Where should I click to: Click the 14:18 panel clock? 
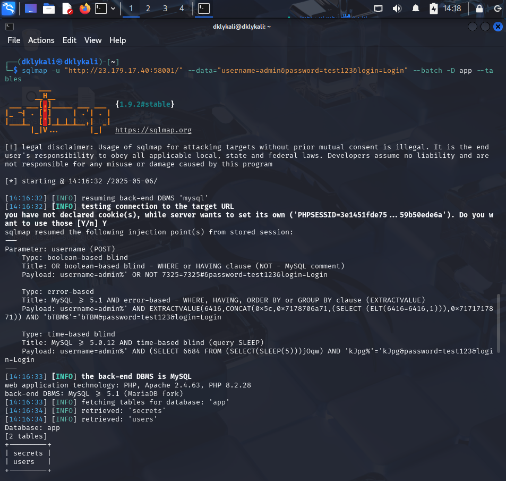pyautogui.click(x=452, y=9)
